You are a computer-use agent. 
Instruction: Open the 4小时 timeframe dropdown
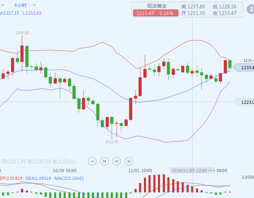[25, 5]
